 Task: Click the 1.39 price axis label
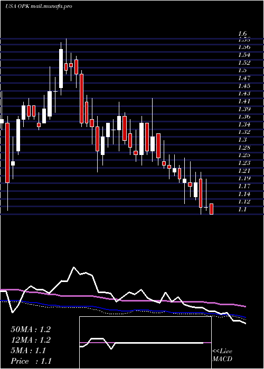point(244,109)
